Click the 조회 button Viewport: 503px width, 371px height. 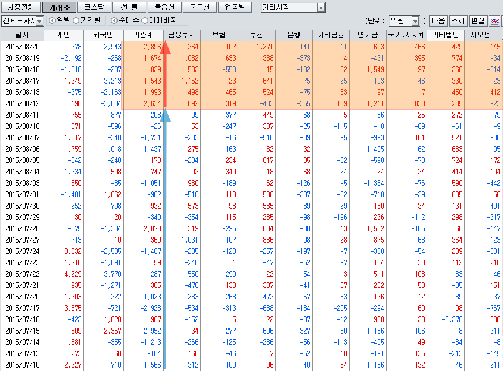[x=458, y=21]
